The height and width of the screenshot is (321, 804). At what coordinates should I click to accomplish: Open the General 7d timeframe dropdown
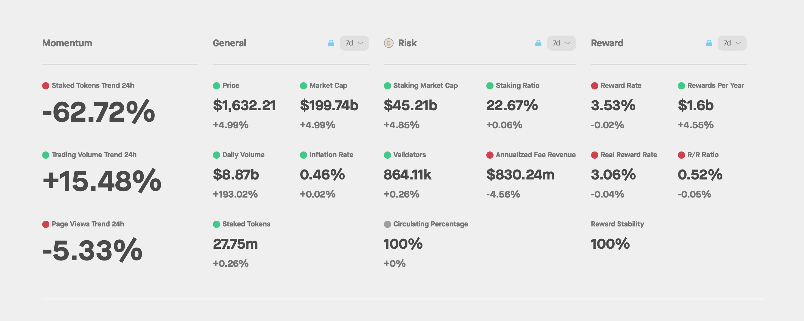click(354, 43)
